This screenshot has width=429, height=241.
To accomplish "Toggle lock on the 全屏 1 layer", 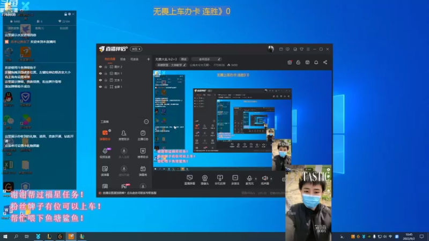I will click(x=106, y=87).
